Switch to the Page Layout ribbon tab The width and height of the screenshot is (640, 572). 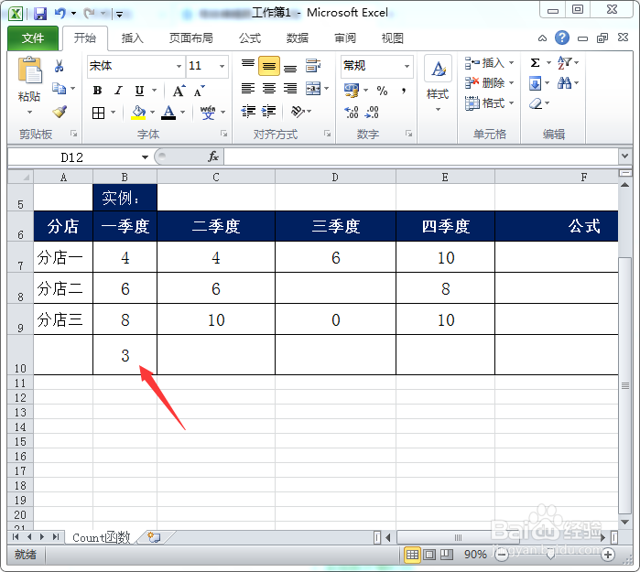click(x=191, y=38)
